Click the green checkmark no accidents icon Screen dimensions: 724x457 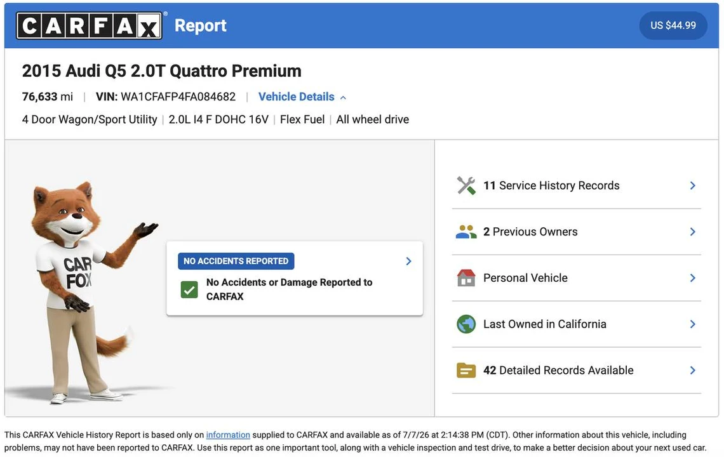[189, 290]
